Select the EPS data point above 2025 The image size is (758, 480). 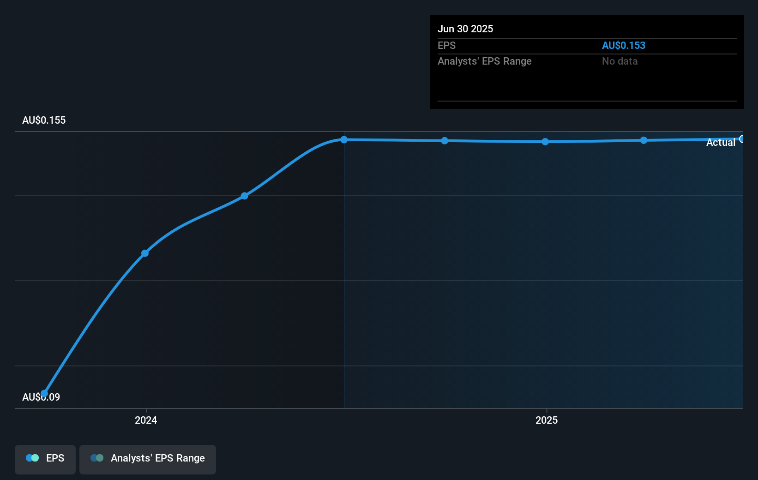pyautogui.click(x=545, y=142)
